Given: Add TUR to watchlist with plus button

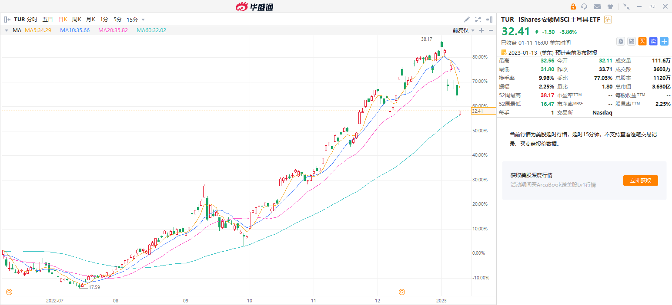Looking at the screenshot, I should click(664, 41).
